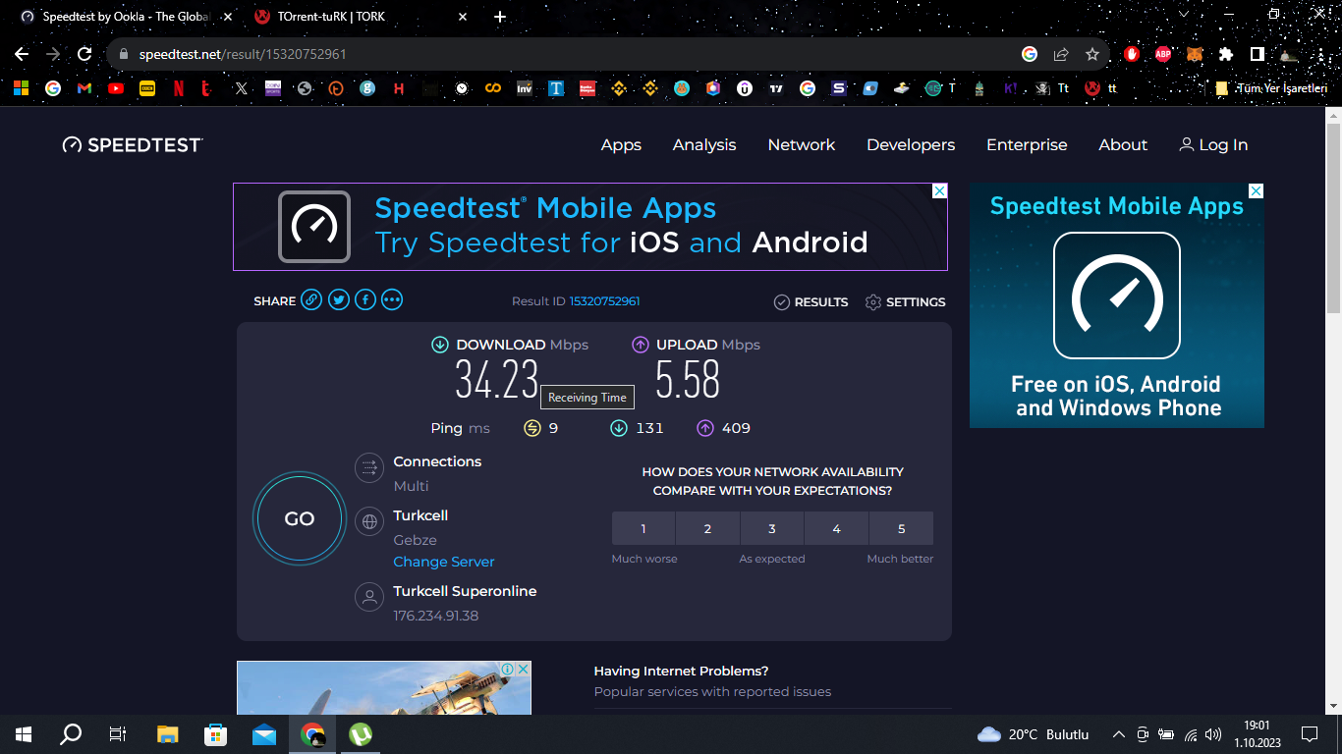Toggle the browser side panel
1342x754 pixels.
click(x=1257, y=54)
